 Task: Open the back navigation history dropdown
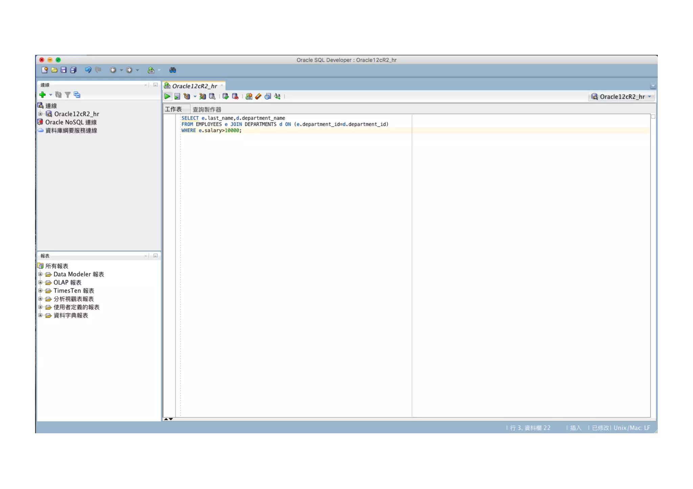pyautogui.click(x=121, y=70)
